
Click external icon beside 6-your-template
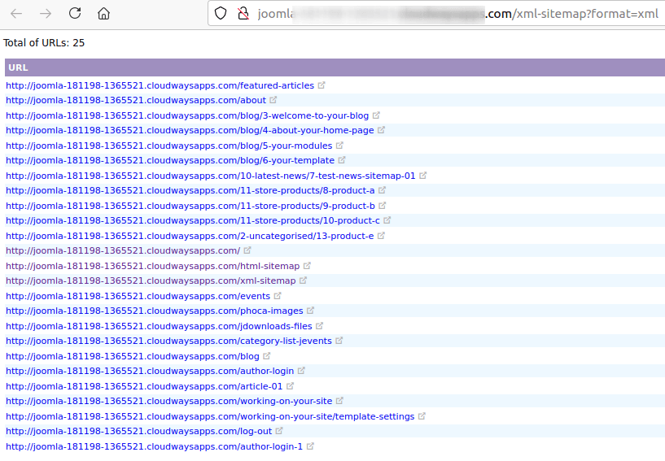[342, 160]
